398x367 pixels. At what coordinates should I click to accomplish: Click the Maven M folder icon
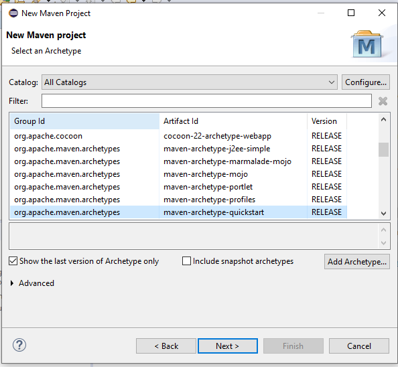coord(367,44)
